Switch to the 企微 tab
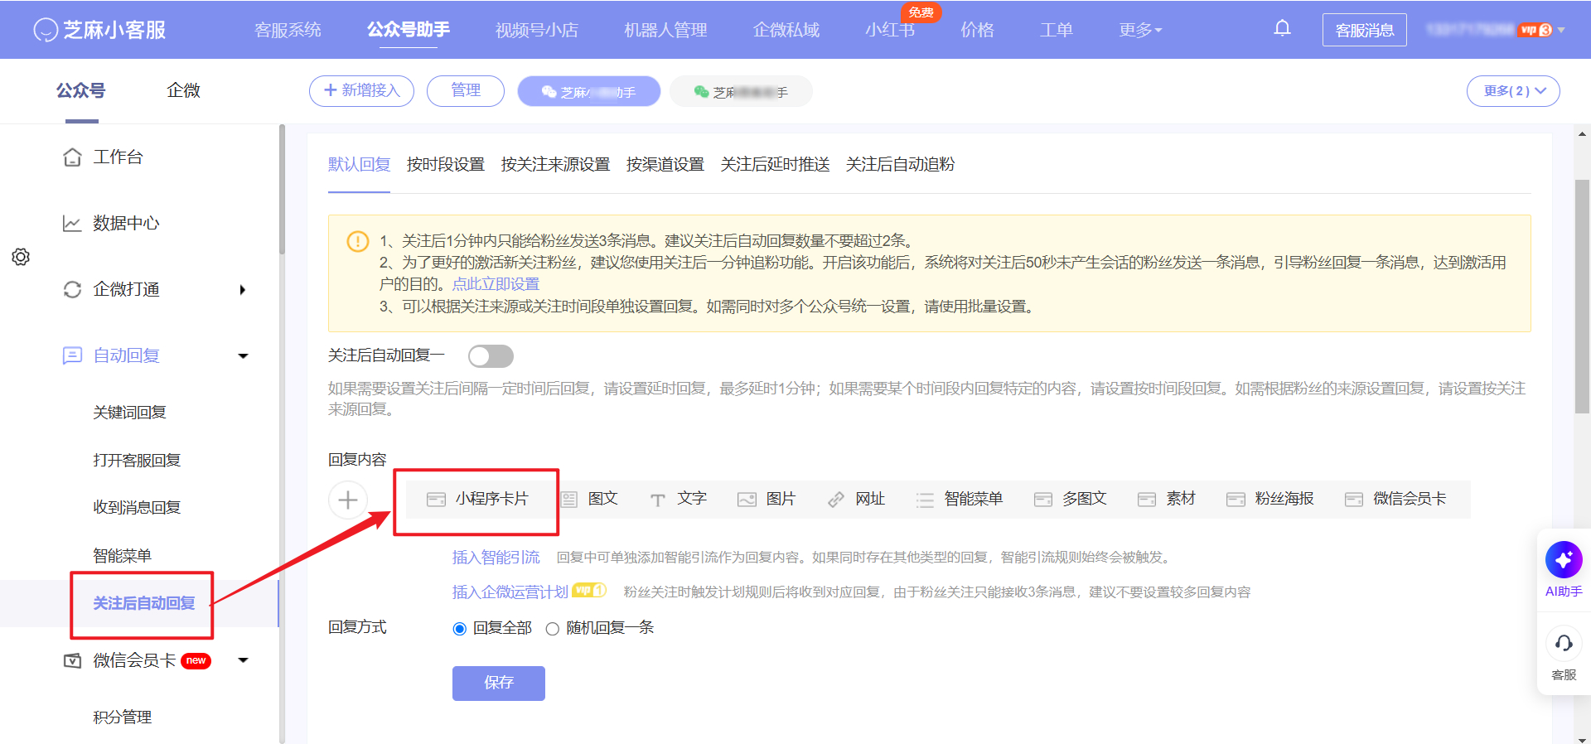1591x744 pixels. point(183,90)
